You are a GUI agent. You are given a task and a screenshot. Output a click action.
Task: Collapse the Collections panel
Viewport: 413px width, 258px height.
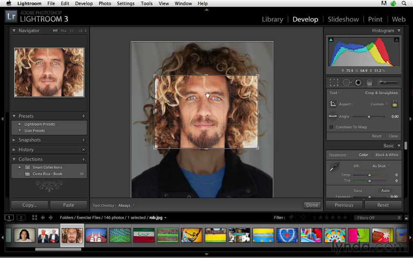click(x=14, y=159)
